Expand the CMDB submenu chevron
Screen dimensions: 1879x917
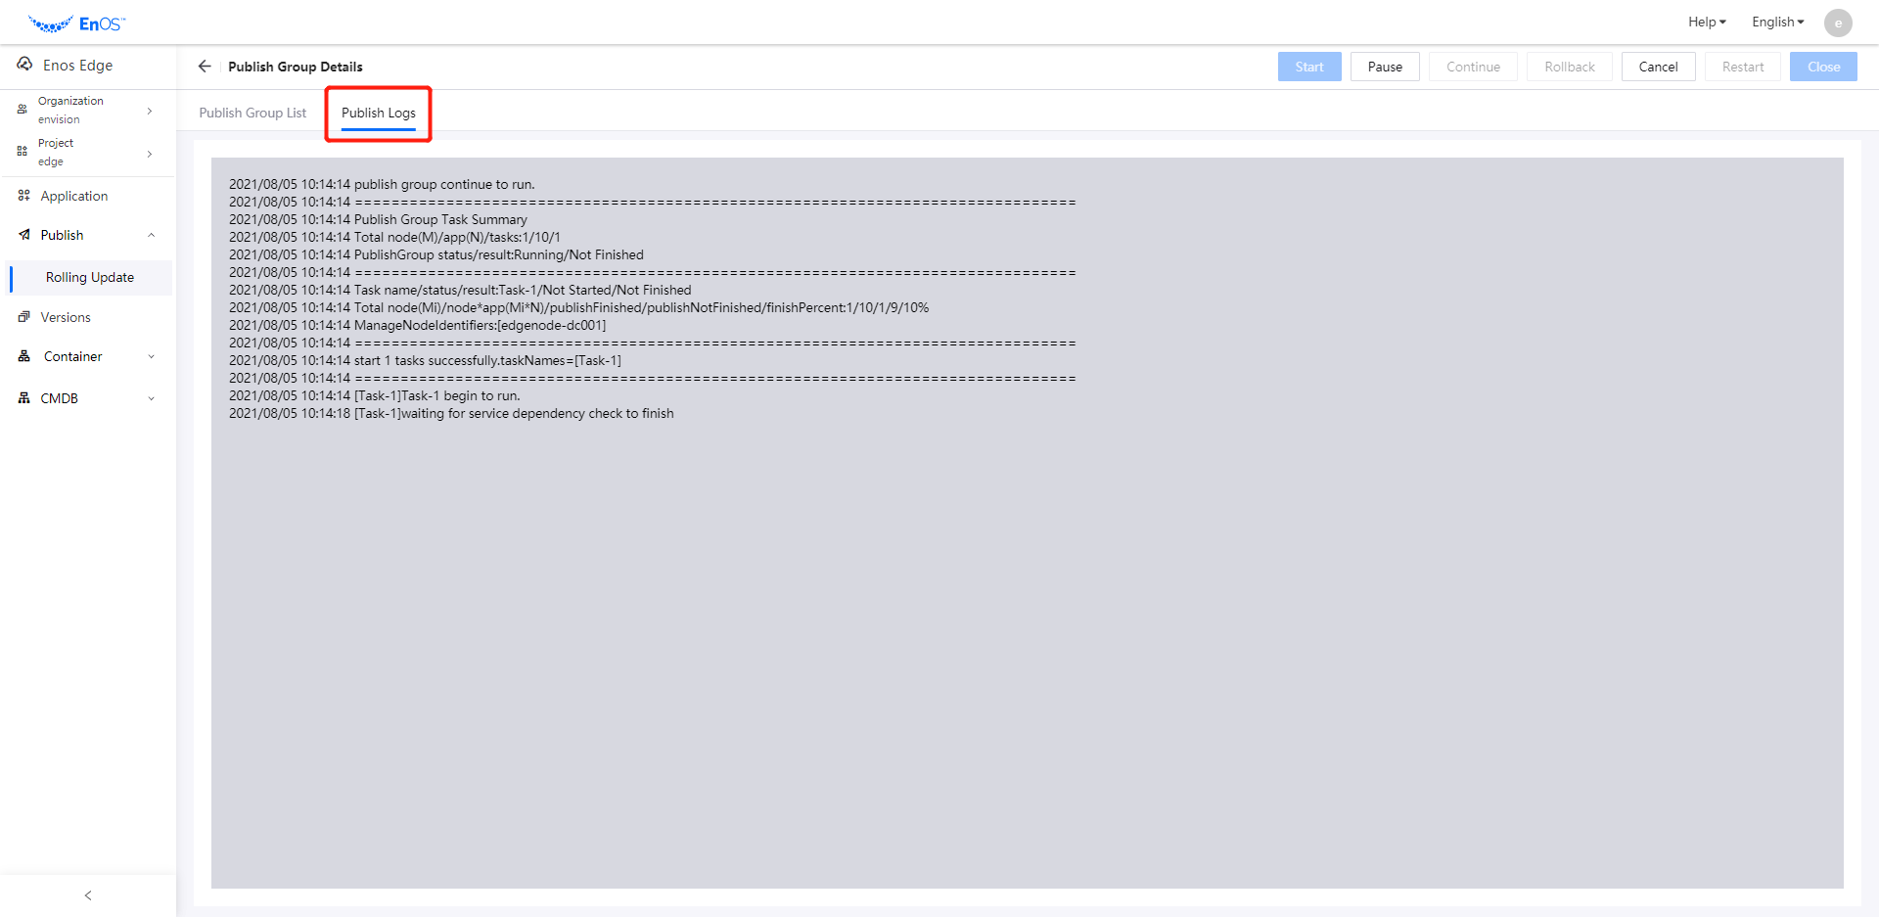(151, 398)
